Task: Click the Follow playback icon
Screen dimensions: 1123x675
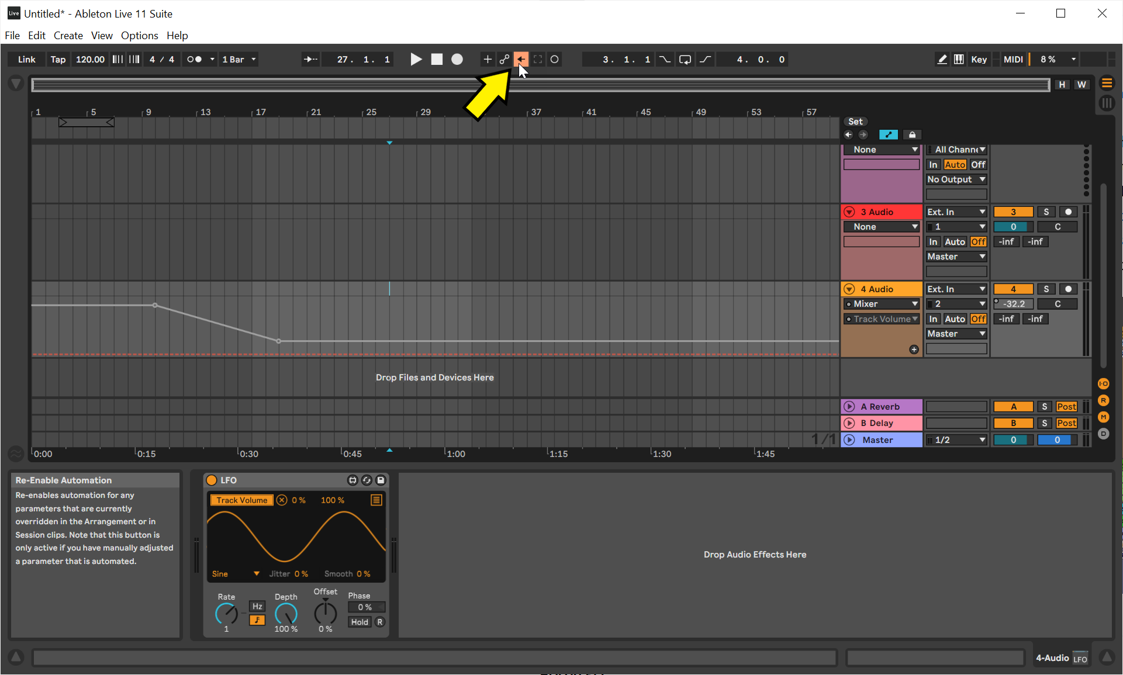Action: pos(310,59)
